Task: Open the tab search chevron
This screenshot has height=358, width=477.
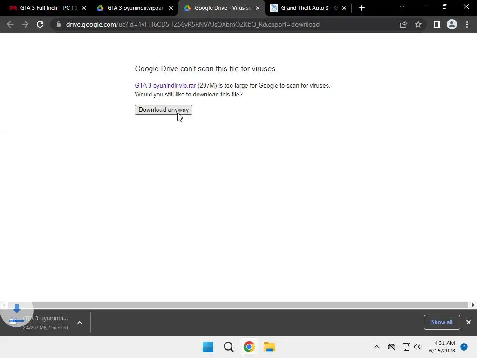Action: pyautogui.click(x=402, y=7)
